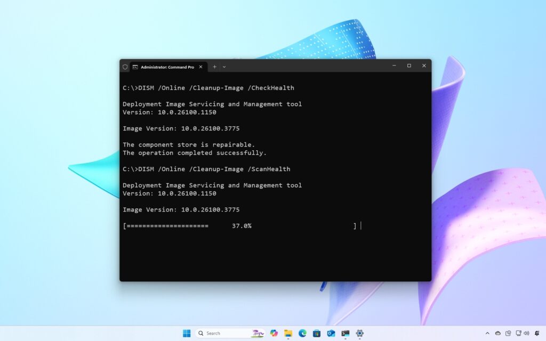
Task: Open a new terminal tab with the plus button
Action: (x=214, y=66)
